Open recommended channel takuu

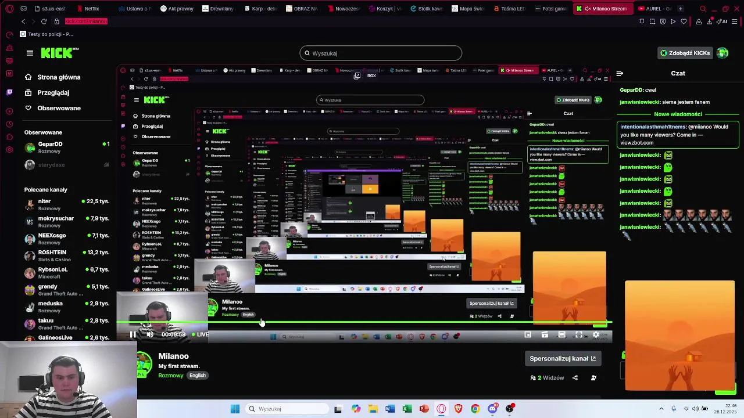[66, 324]
